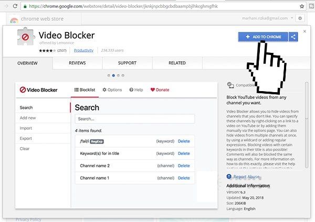This screenshot has width=315, height=222.
Task: Click the Channel name 1 row text
Action: (x=94, y=178)
